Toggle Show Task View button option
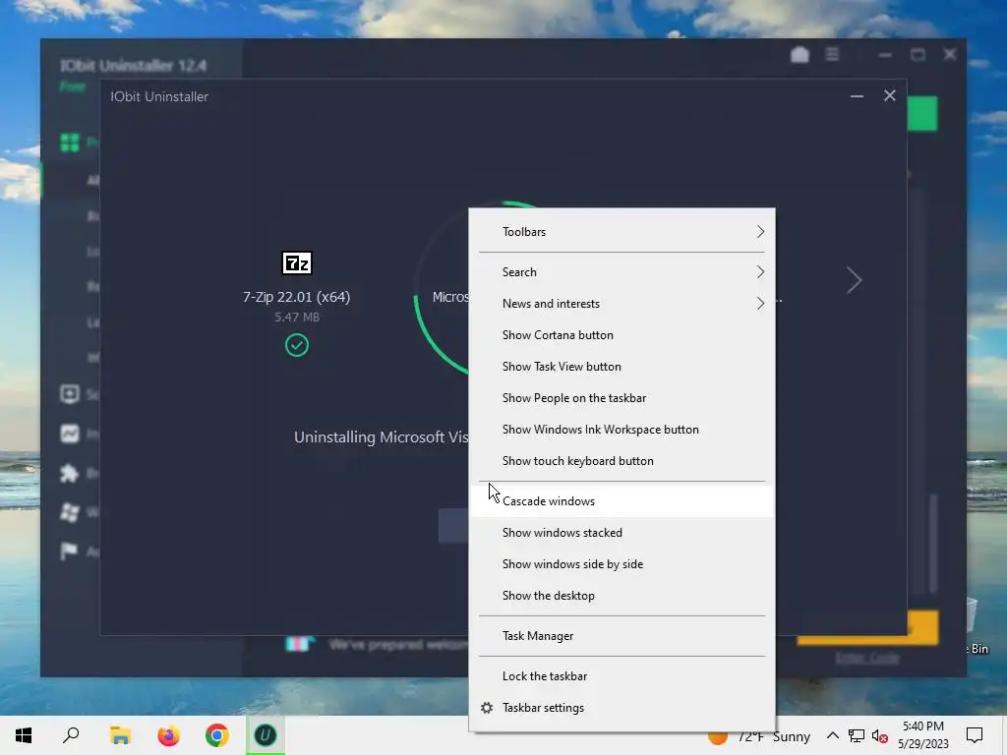The height and width of the screenshot is (755, 1007). 622,367
